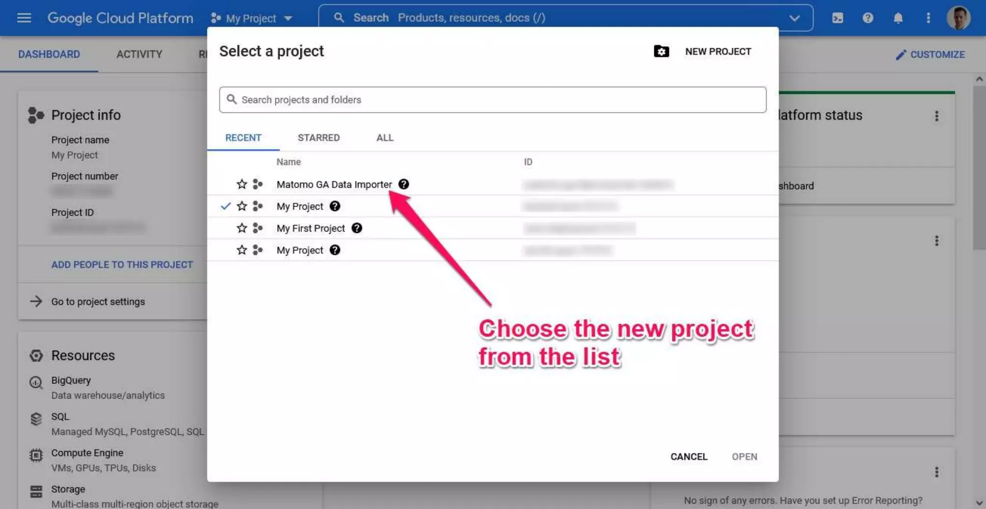Open BigQuery resource
This screenshot has height=509, width=986.
[x=71, y=380]
